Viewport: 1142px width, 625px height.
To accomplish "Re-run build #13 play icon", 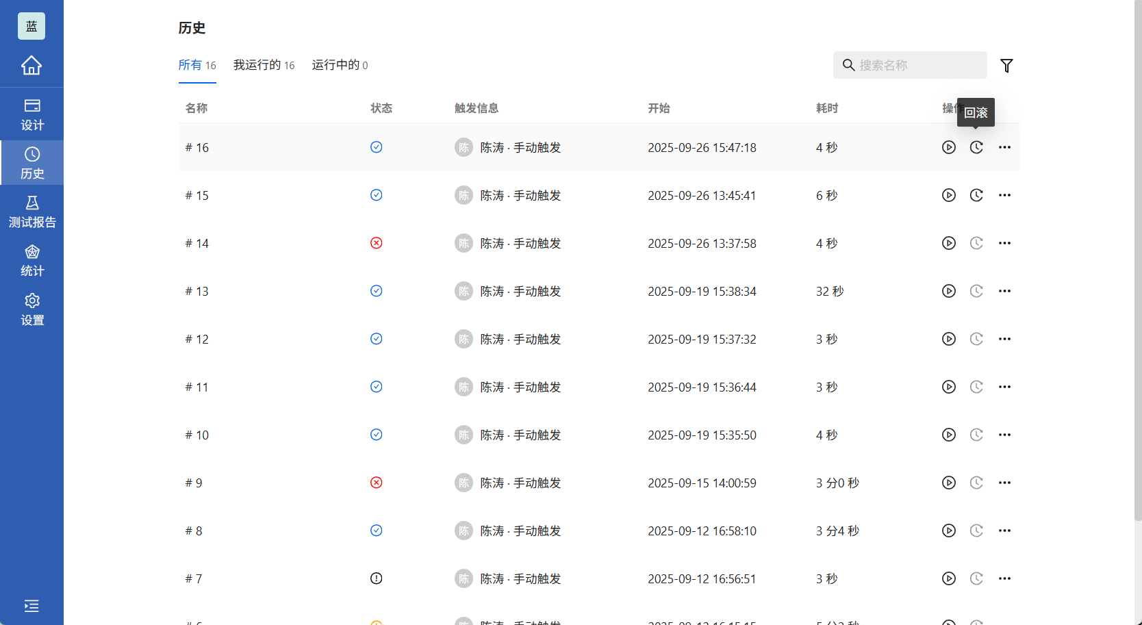I will click(949, 291).
